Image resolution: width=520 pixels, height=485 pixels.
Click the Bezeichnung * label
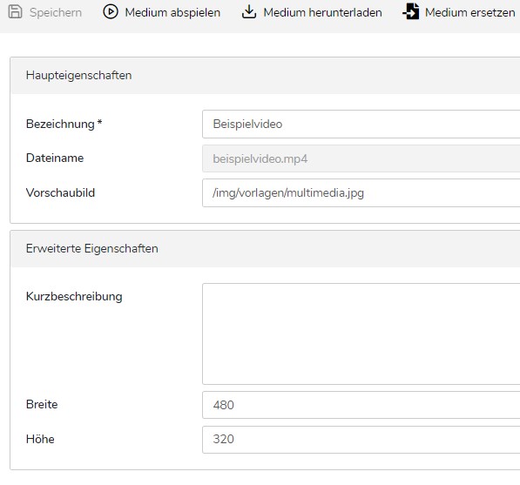64,124
